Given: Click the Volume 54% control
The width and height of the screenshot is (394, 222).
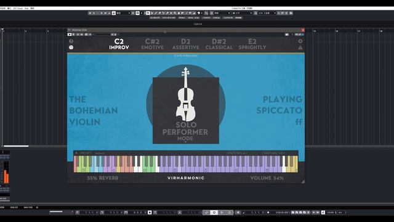Looking at the screenshot, I should tap(267, 178).
